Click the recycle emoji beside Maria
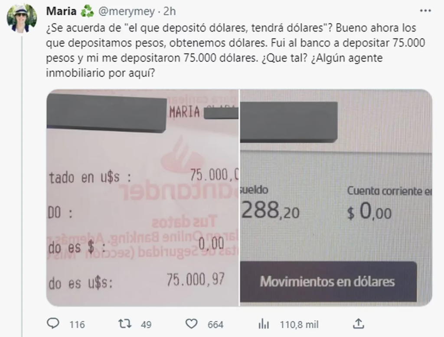444x337 pixels. (87, 11)
